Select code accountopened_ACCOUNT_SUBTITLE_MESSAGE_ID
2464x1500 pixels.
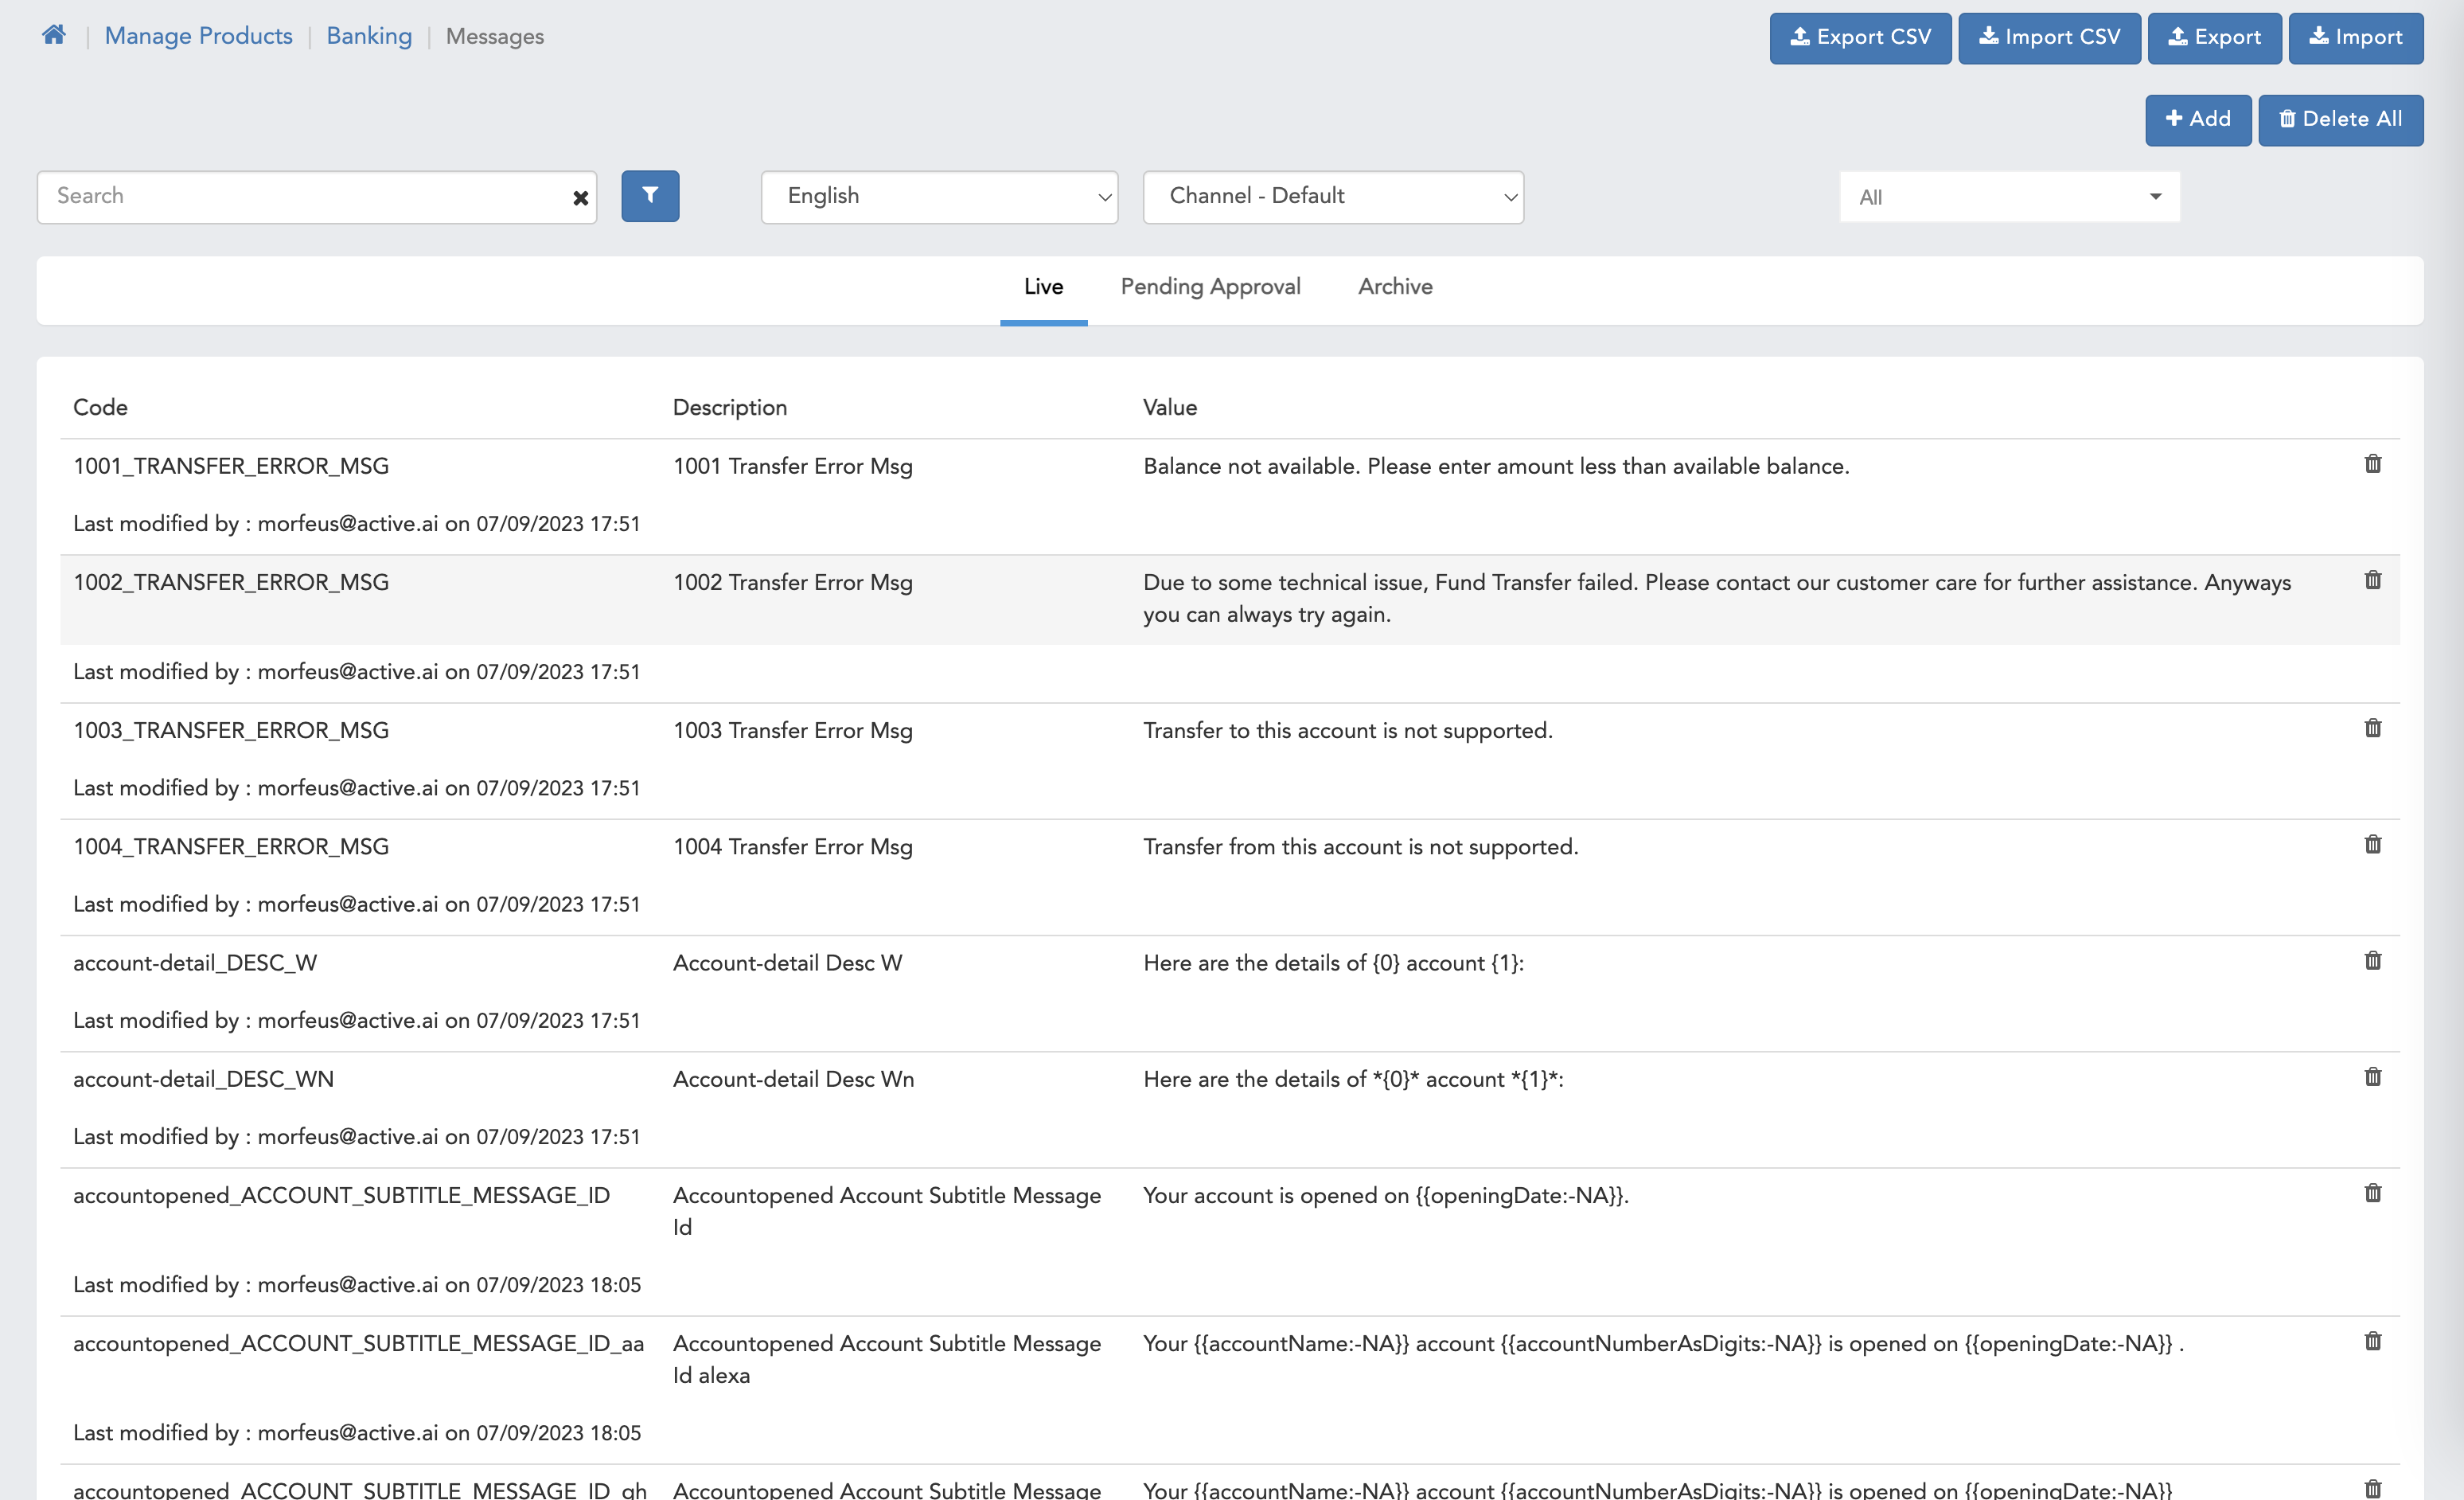click(x=341, y=1195)
